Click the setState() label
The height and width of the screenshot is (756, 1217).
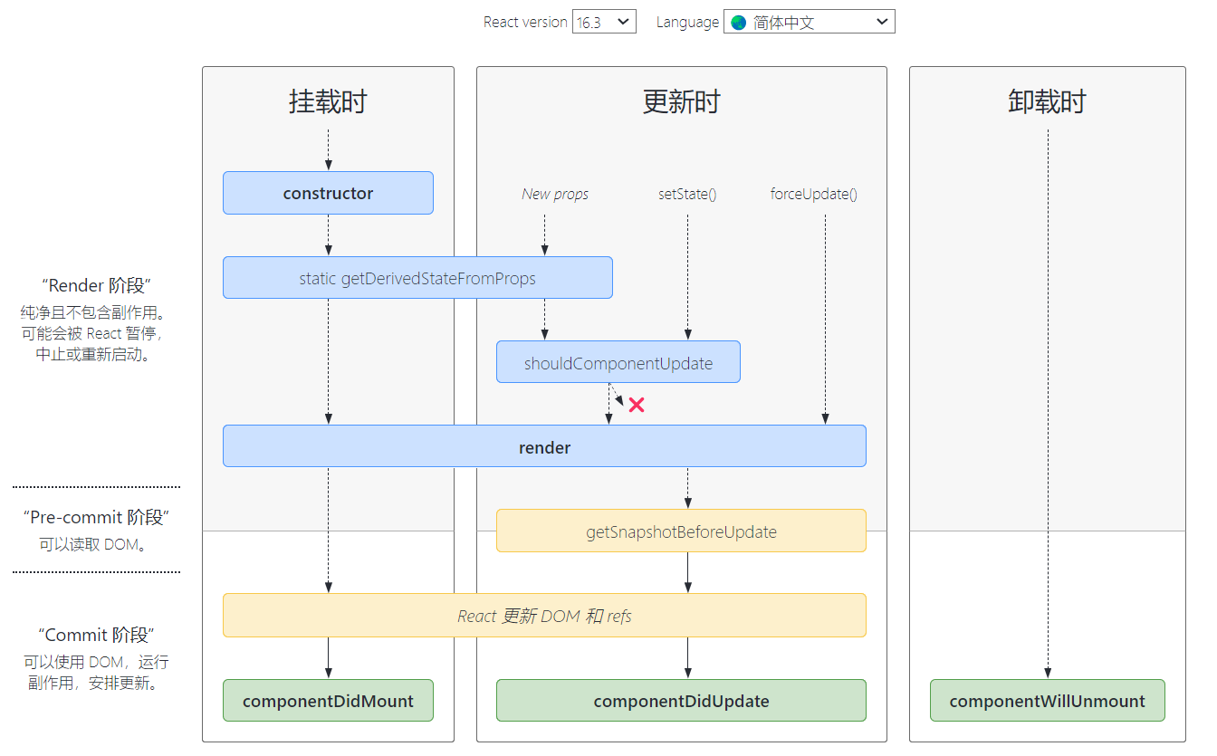[x=687, y=194]
